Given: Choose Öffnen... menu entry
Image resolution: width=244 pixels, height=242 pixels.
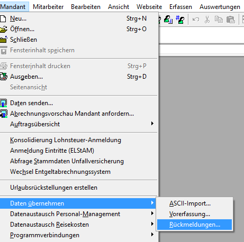Looking at the screenshot, I should (78, 29).
